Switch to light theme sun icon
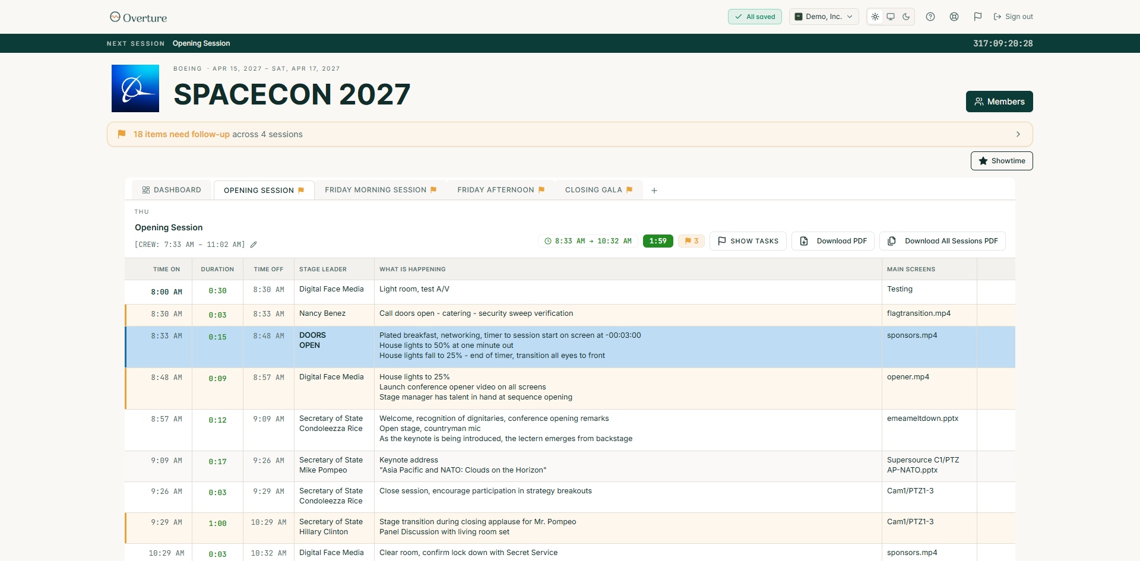1140x561 pixels. tap(875, 17)
